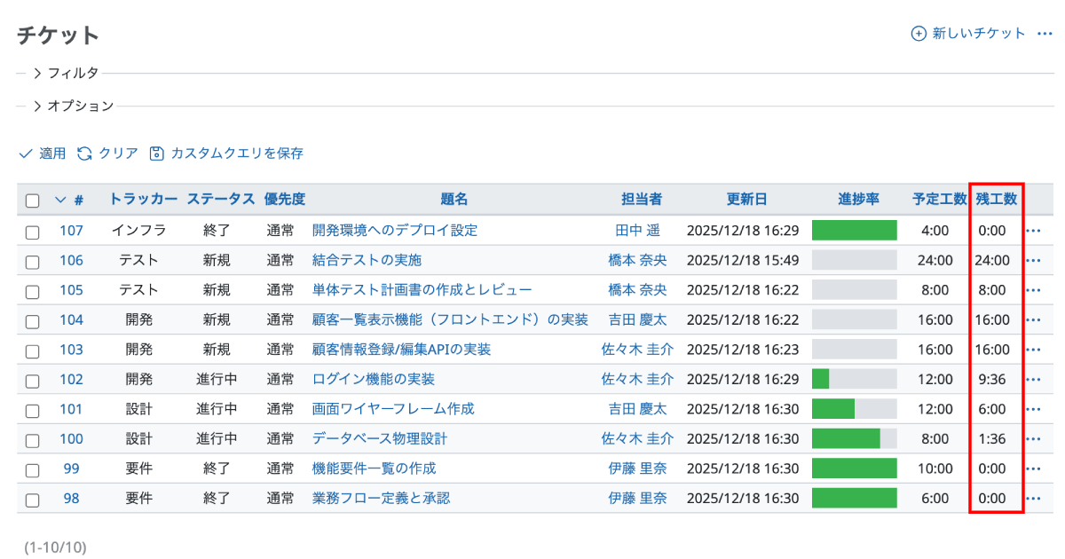Image resolution: width=1065 pixels, height=559 pixels.
Task: Click the 24:00 estimated hours of ticket 106
Action: (x=935, y=260)
